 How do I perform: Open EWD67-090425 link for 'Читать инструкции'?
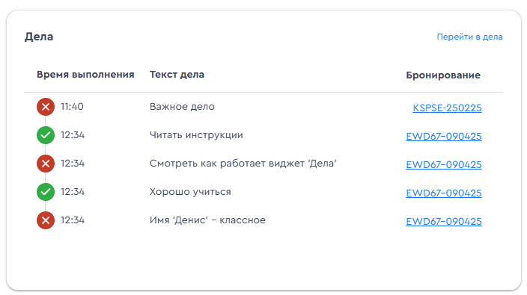click(x=444, y=137)
